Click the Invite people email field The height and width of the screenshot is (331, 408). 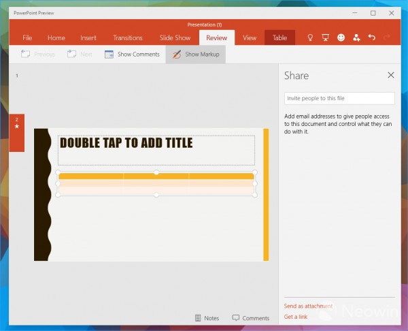tap(339, 99)
